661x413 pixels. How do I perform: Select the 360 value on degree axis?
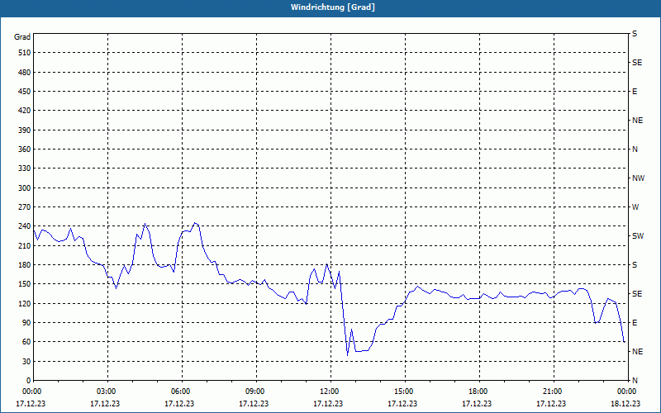tap(25, 150)
